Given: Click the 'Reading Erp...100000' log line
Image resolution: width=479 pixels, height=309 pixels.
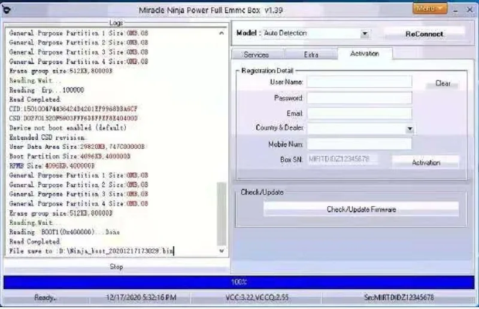Looking at the screenshot, I should 47,90.
